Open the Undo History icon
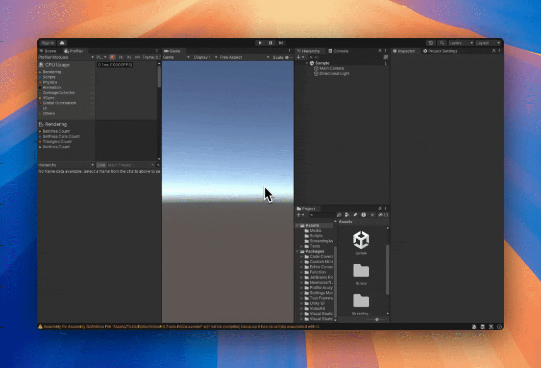Image resolution: width=541 pixels, height=368 pixels. click(431, 43)
